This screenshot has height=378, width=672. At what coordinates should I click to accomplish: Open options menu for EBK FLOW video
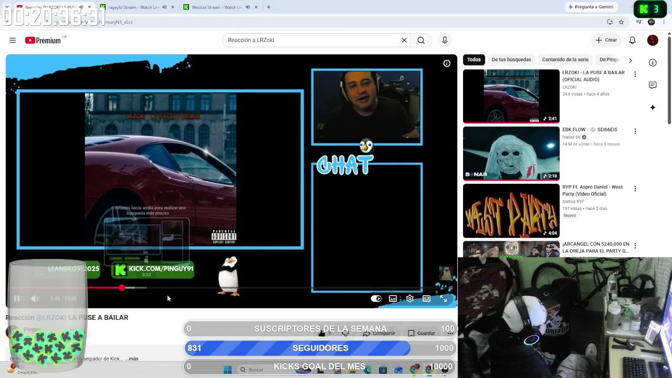(x=635, y=131)
